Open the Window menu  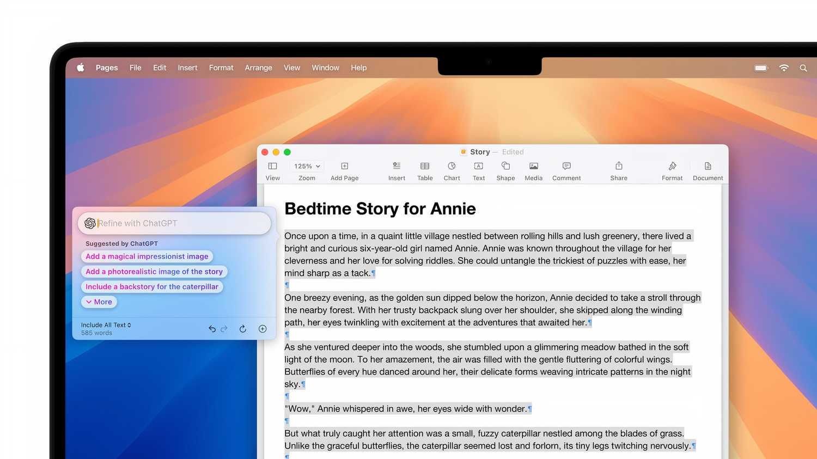[x=325, y=68]
